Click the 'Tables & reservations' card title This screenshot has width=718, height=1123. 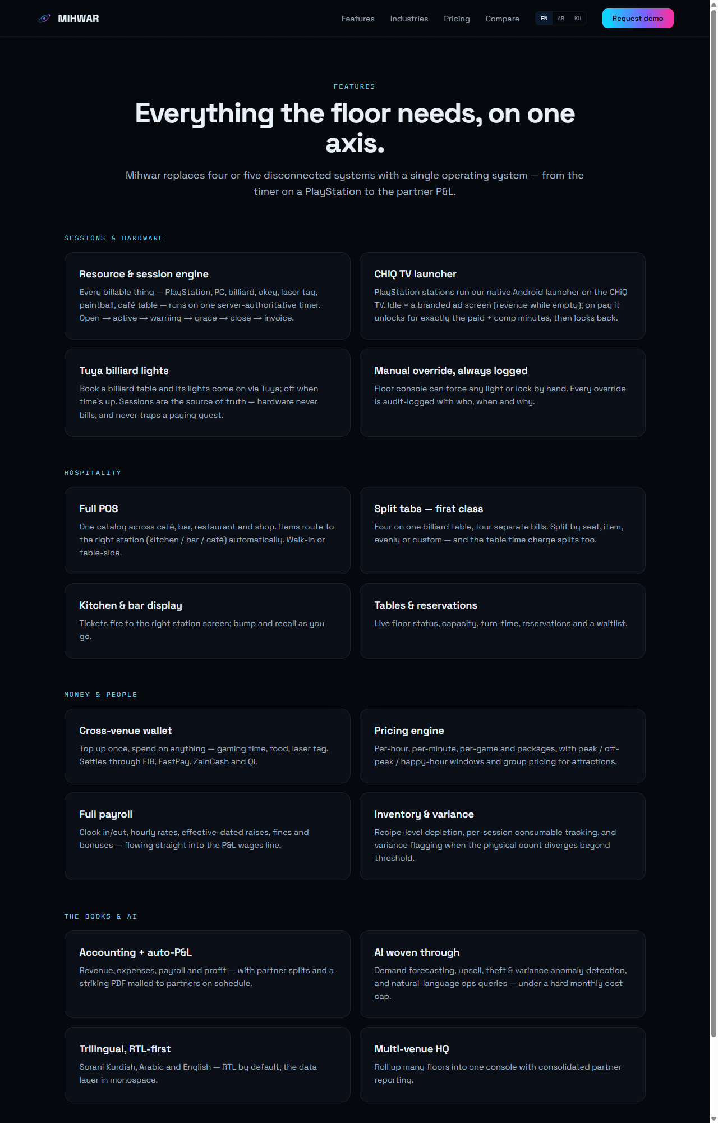[426, 605]
